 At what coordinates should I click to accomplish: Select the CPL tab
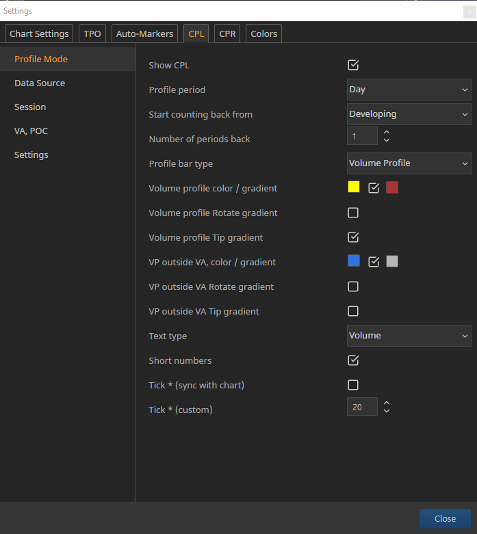tap(196, 34)
